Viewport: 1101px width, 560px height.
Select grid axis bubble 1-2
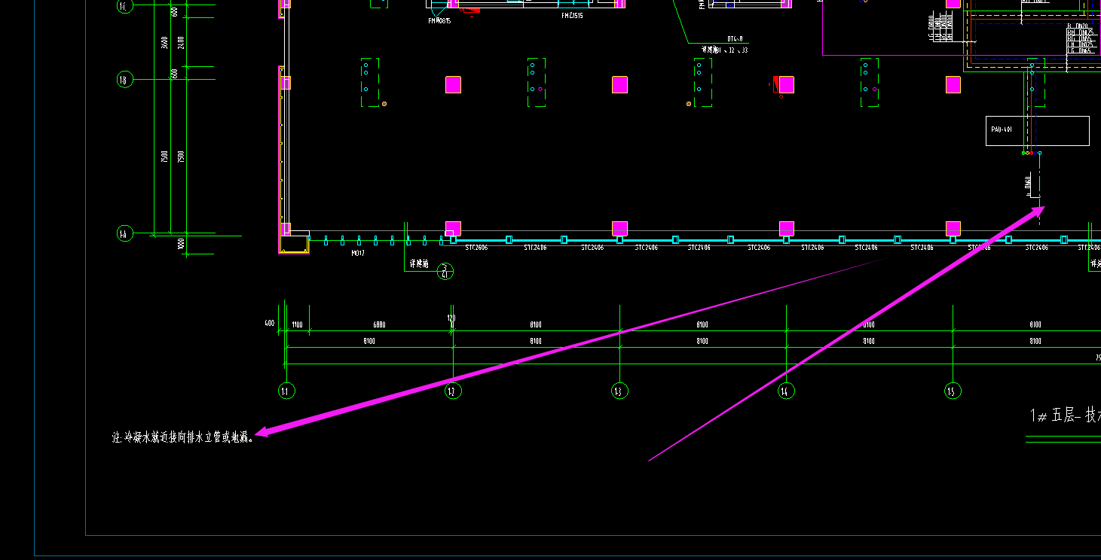[453, 391]
